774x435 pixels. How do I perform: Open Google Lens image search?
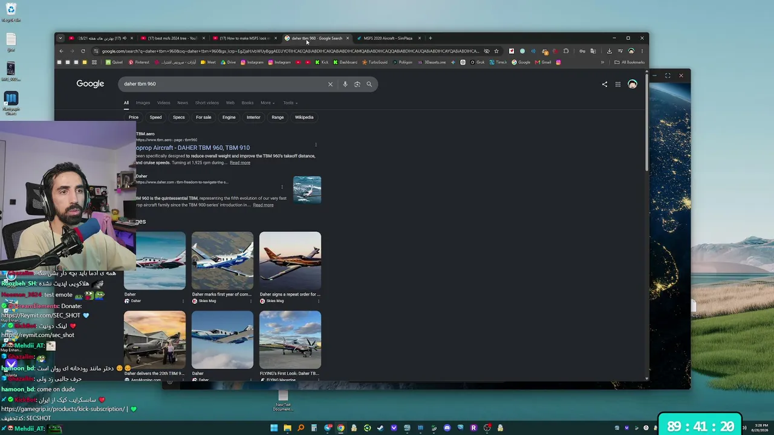click(x=357, y=85)
